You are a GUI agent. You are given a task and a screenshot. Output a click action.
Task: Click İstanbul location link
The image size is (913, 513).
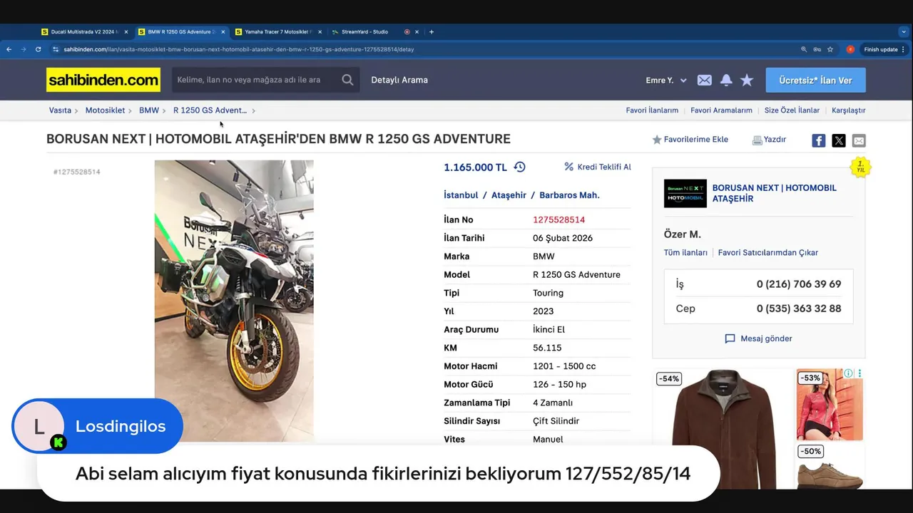[x=461, y=195]
